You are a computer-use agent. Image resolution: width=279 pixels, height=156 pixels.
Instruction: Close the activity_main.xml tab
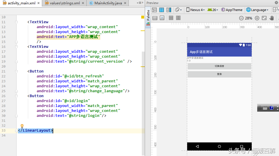tap(38, 3)
